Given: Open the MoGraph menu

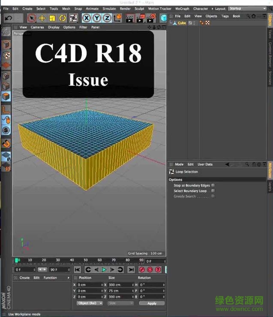Looking at the screenshot, I should (182, 9).
